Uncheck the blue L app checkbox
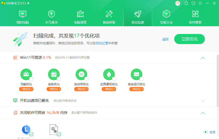This screenshot has height=139, width=219. (x=31, y=134)
